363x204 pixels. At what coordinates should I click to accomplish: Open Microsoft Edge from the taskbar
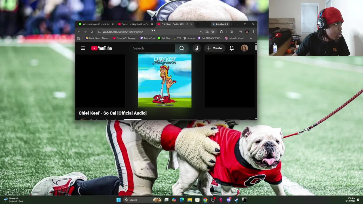(x=182, y=200)
